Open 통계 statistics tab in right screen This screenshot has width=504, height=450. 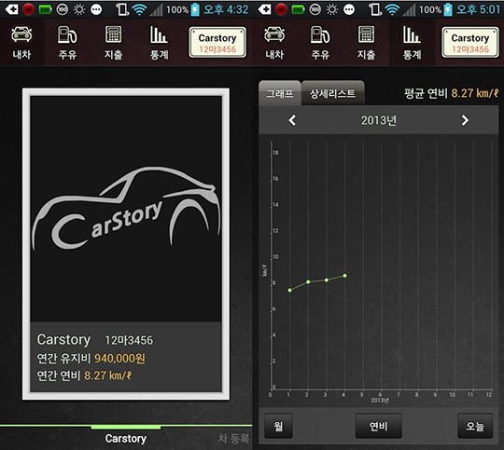click(x=412, y=43)
